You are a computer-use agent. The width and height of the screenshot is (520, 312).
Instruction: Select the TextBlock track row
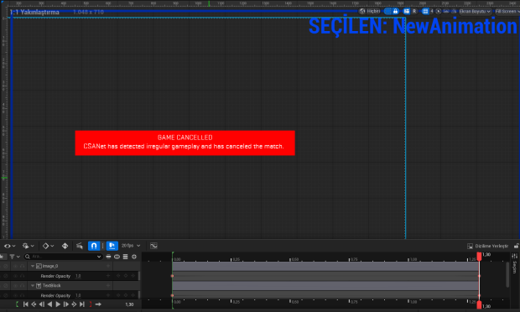pyautogui.click(x=70, y=285)
